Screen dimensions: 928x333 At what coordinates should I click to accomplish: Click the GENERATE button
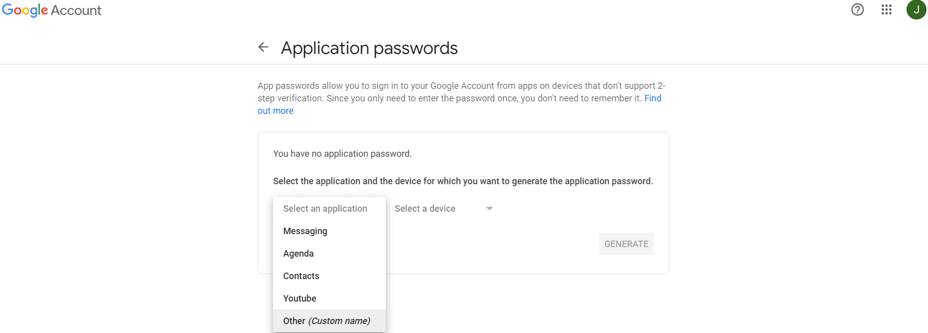626,244
